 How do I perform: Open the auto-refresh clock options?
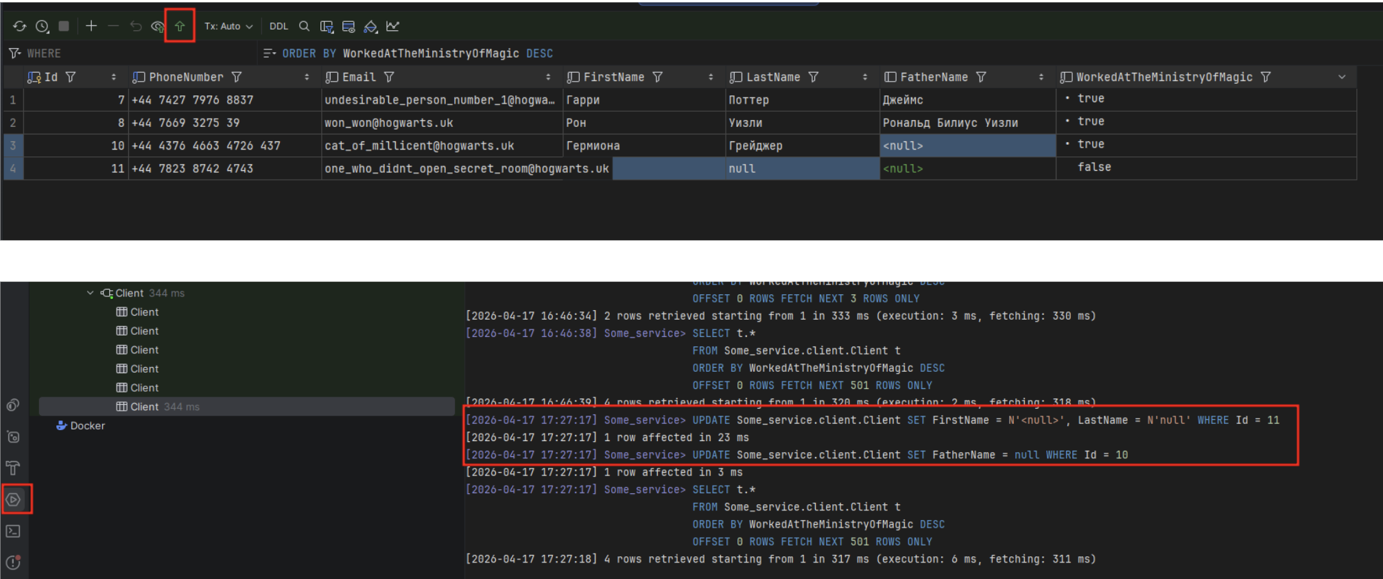point(42,26)
